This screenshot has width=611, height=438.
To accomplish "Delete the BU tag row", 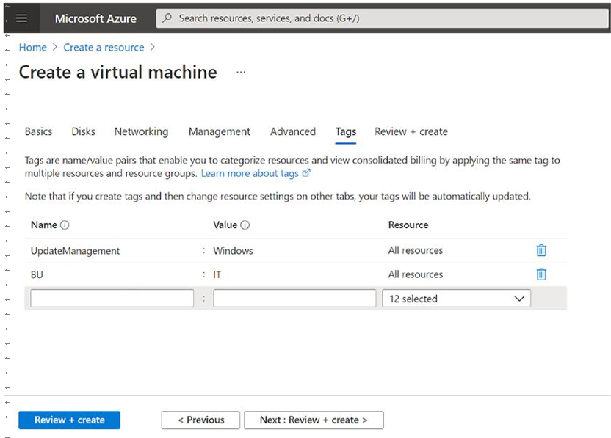I will (x=541, y=274).
